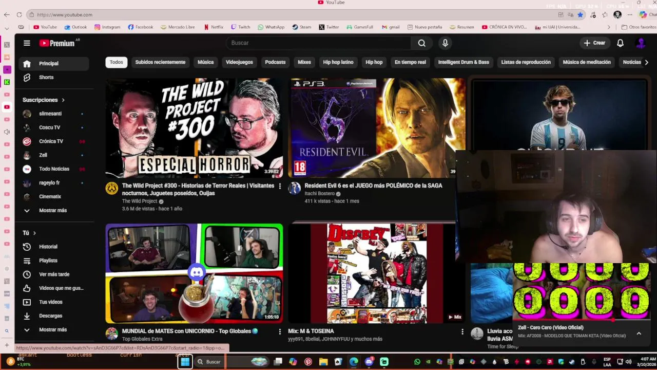Open The Wild Project #300 thumbnail

[x=194, y=128]
